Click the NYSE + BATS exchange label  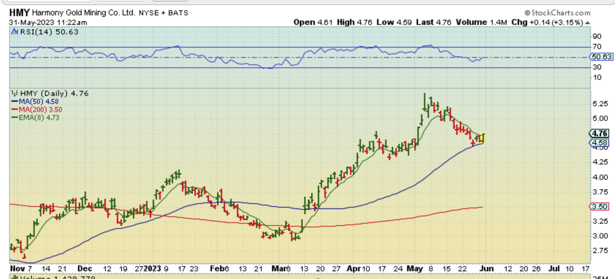coord(163,13)
